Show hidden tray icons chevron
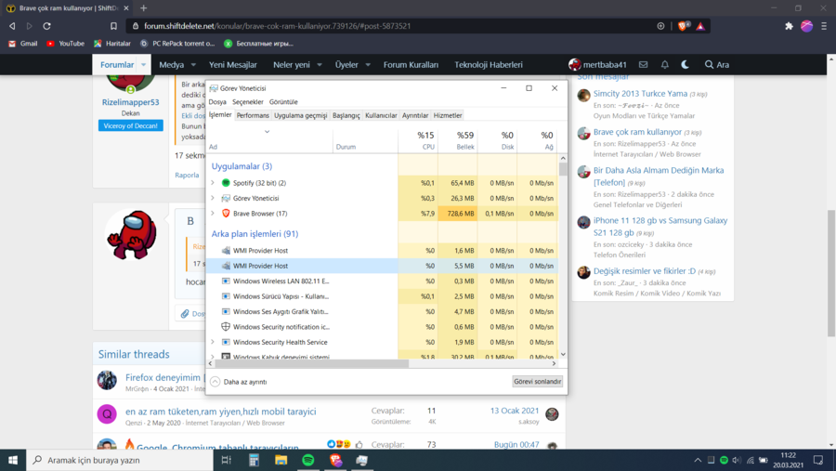The height and width of the screenshot is (471, 836). pyautogui.click(x=698, y=460)
